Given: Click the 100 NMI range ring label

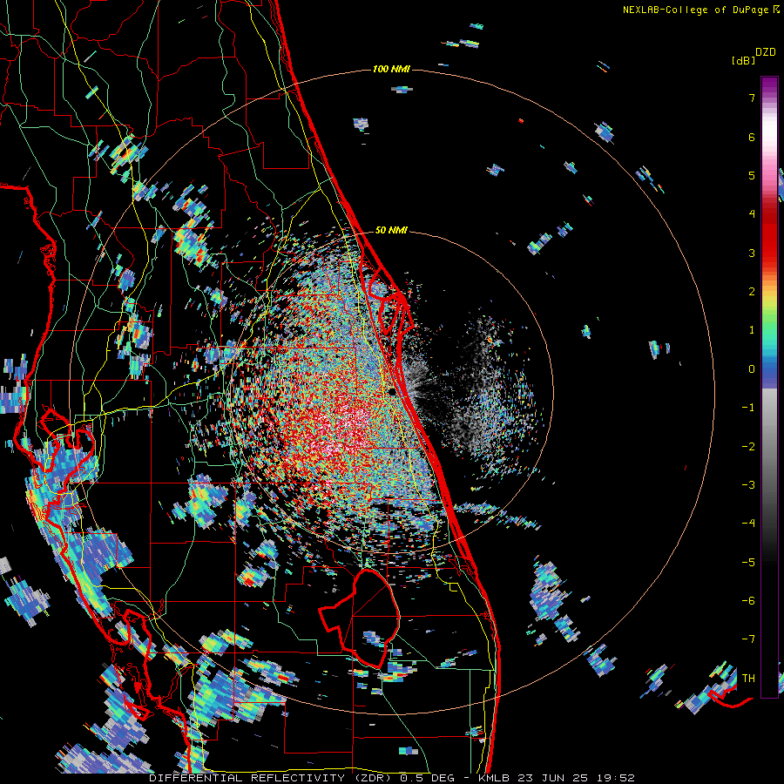Looking at the screenshot, I should 391,69.
